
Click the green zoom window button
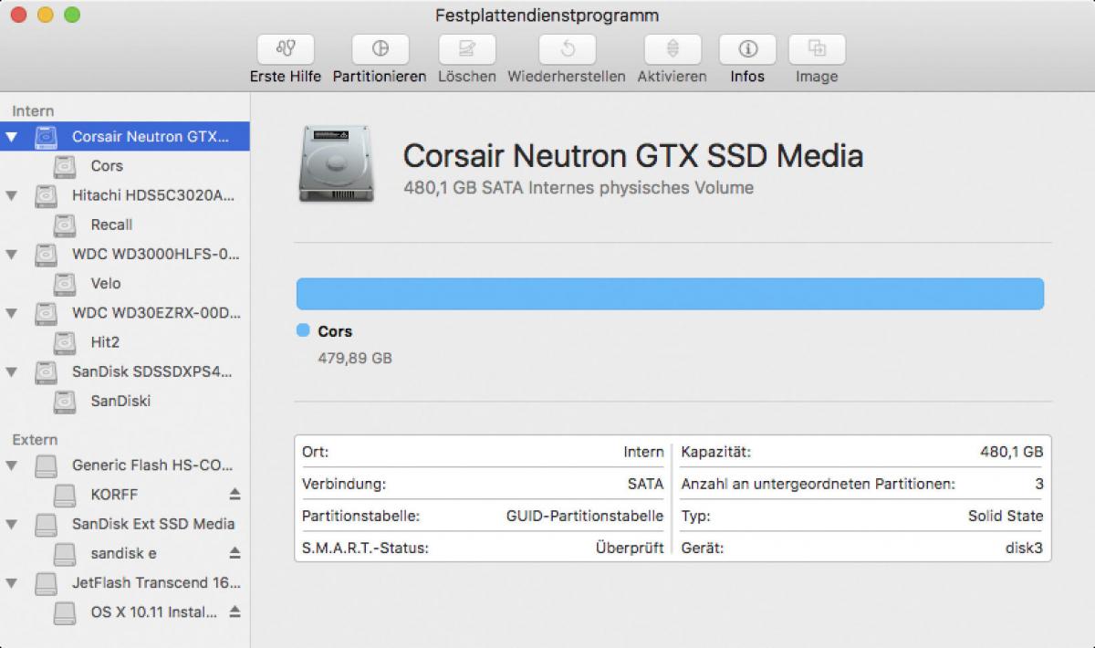click(72, 15)
